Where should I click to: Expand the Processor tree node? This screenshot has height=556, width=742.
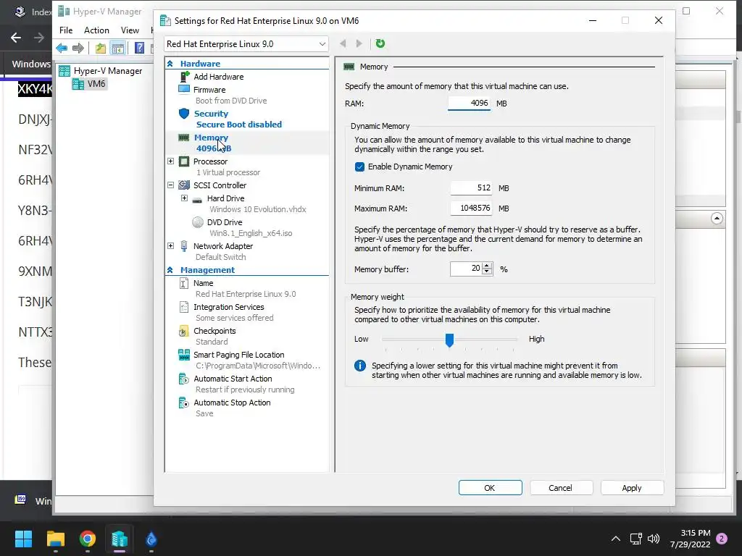170,161
